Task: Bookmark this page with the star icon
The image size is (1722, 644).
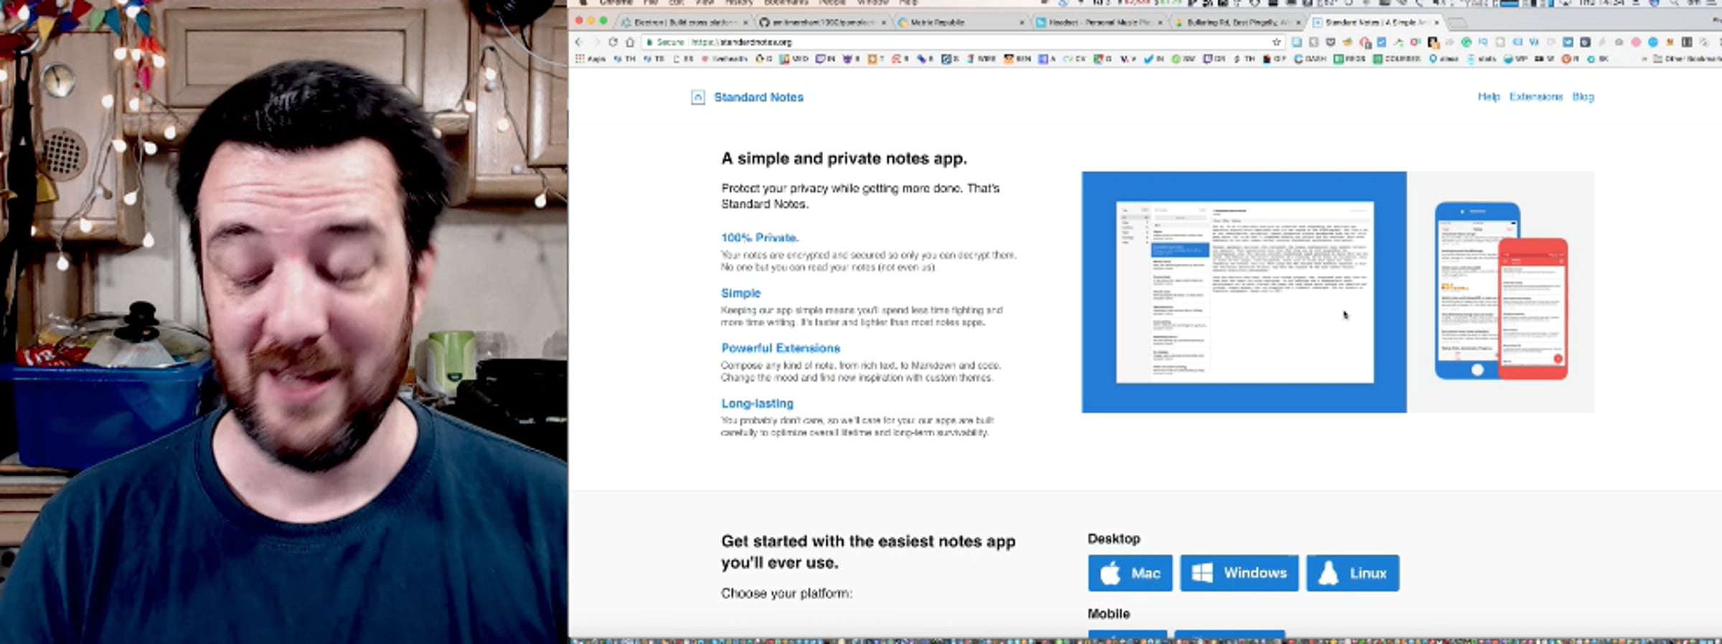Action: (x=1276, y=42)
